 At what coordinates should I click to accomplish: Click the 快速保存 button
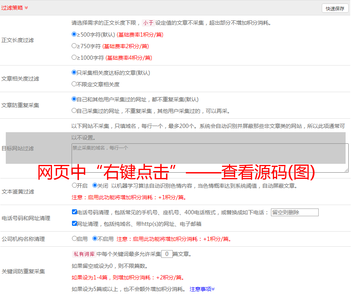335,8
